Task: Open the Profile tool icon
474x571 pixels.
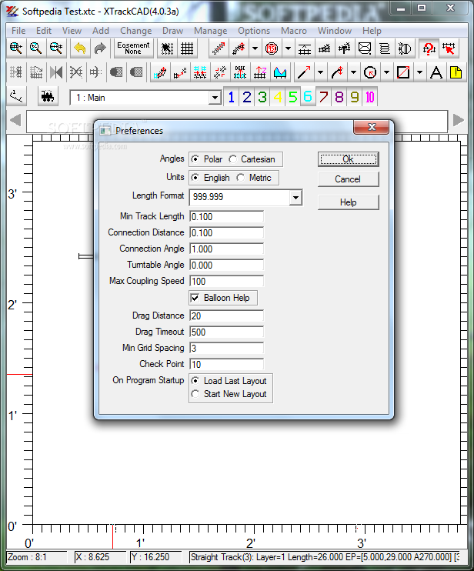Action: (280, 72)
